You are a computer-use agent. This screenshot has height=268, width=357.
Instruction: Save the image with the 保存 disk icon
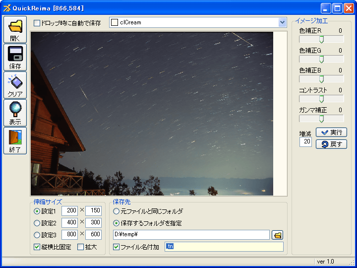tap(15, 58)
